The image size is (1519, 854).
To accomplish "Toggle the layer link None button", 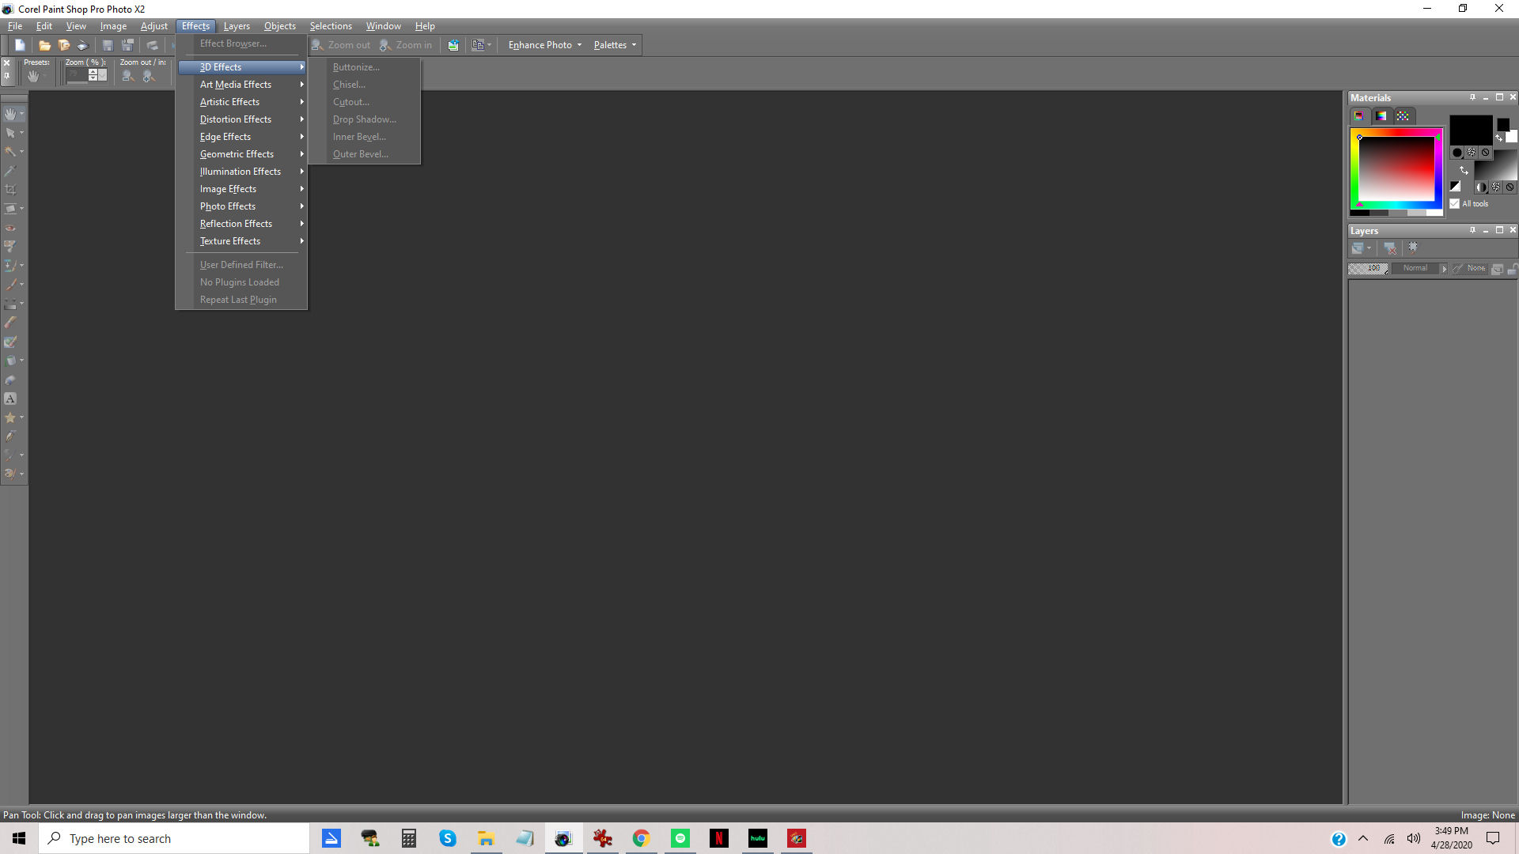I will (1468, 268).
